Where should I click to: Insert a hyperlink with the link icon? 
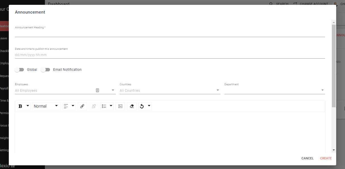click(82, 106)
